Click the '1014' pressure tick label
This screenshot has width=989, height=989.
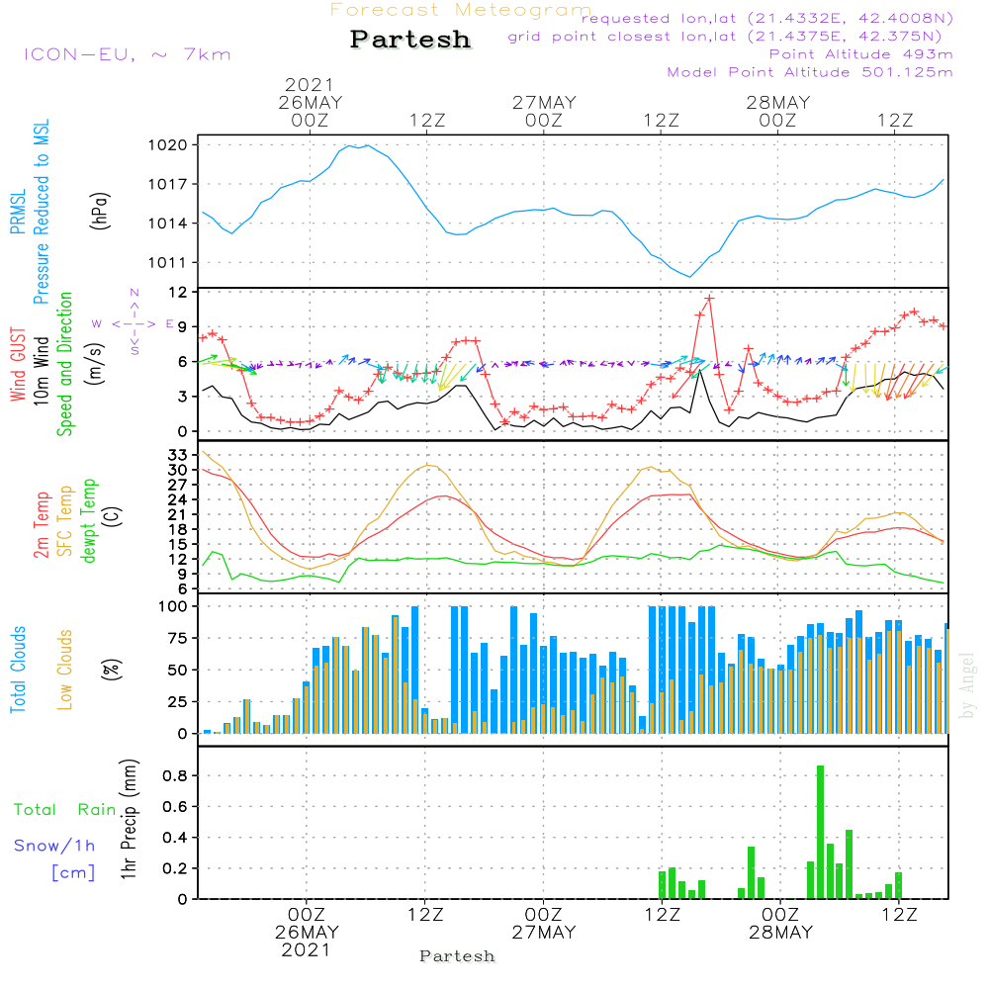point(168,224)
